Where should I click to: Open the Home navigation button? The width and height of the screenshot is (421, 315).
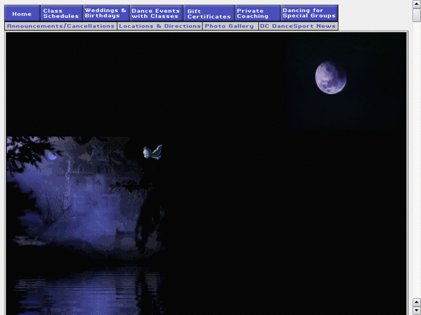(22, 13)
